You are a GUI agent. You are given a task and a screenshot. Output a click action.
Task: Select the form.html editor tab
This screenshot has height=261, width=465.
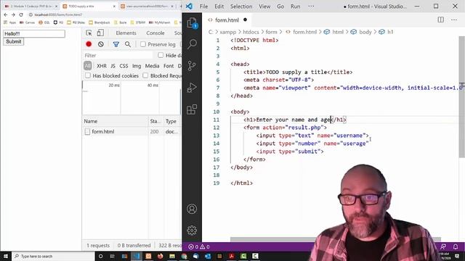click(227, 20)
